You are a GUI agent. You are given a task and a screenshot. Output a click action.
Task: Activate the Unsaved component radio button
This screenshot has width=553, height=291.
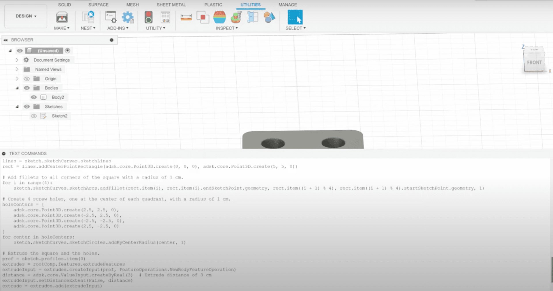click(67, 51)
